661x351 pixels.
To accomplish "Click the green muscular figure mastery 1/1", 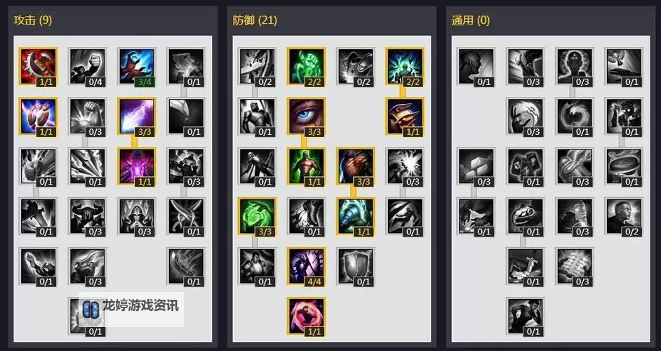I will (x=307, y=166).
